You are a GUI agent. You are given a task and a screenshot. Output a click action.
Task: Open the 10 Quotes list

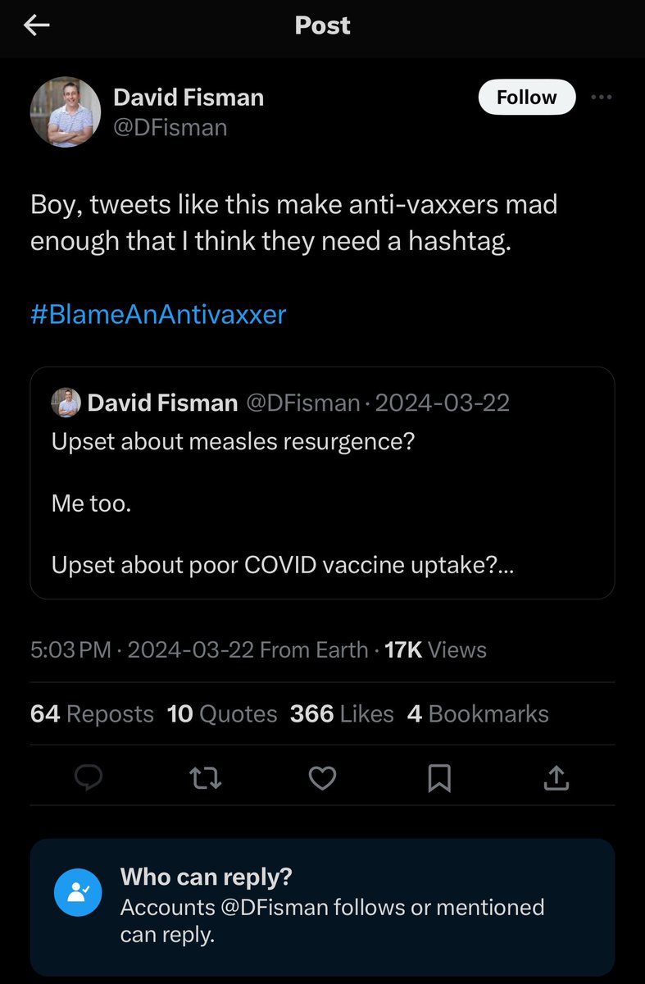point(221,713)
